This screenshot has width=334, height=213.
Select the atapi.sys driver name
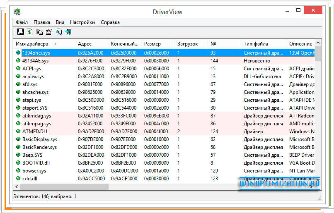pyautogui.click(x=32, y=100)
